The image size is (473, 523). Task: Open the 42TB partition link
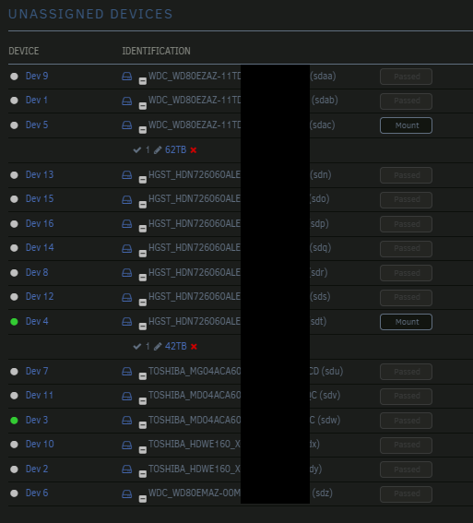point(176,347)
